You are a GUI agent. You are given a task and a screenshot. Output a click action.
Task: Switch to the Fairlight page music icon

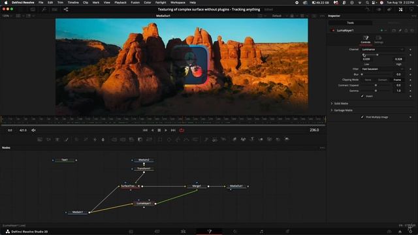tap(261, 231)
